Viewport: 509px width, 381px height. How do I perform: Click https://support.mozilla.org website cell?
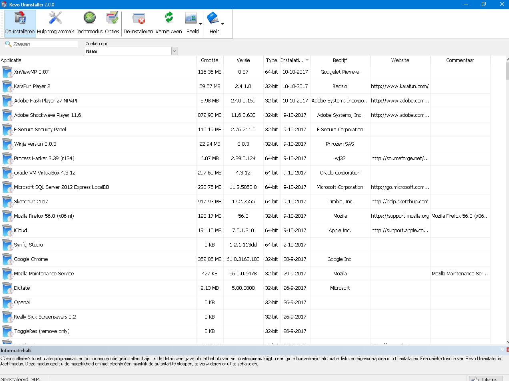click(400, 216)
